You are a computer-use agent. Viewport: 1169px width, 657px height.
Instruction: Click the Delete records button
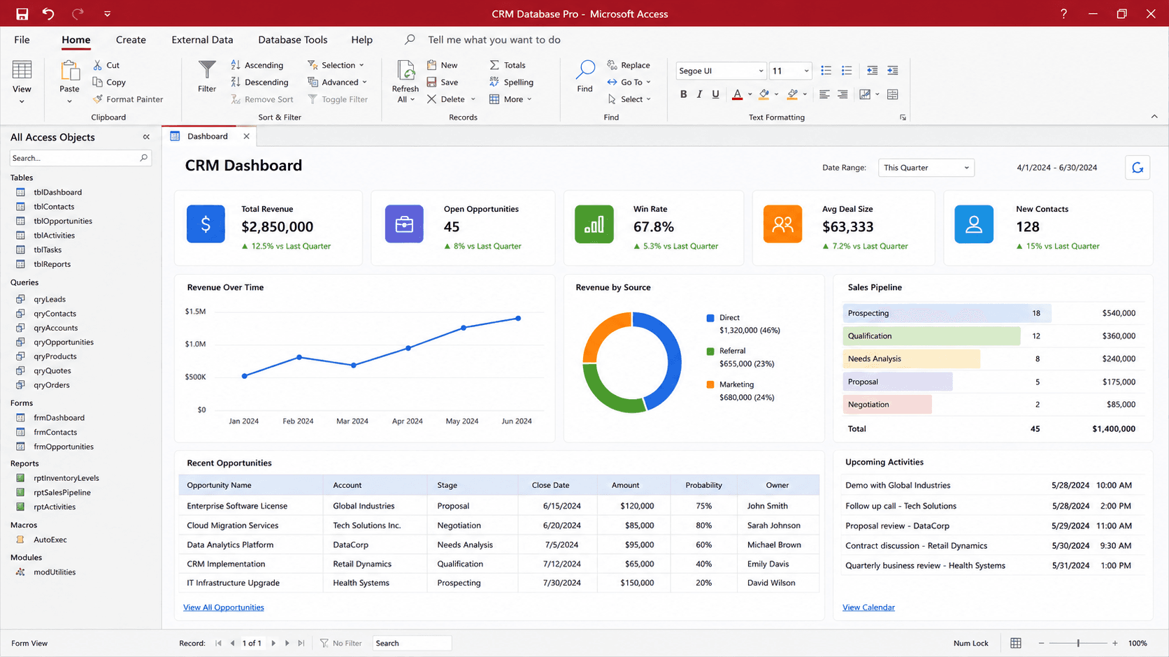pos(451,99)
